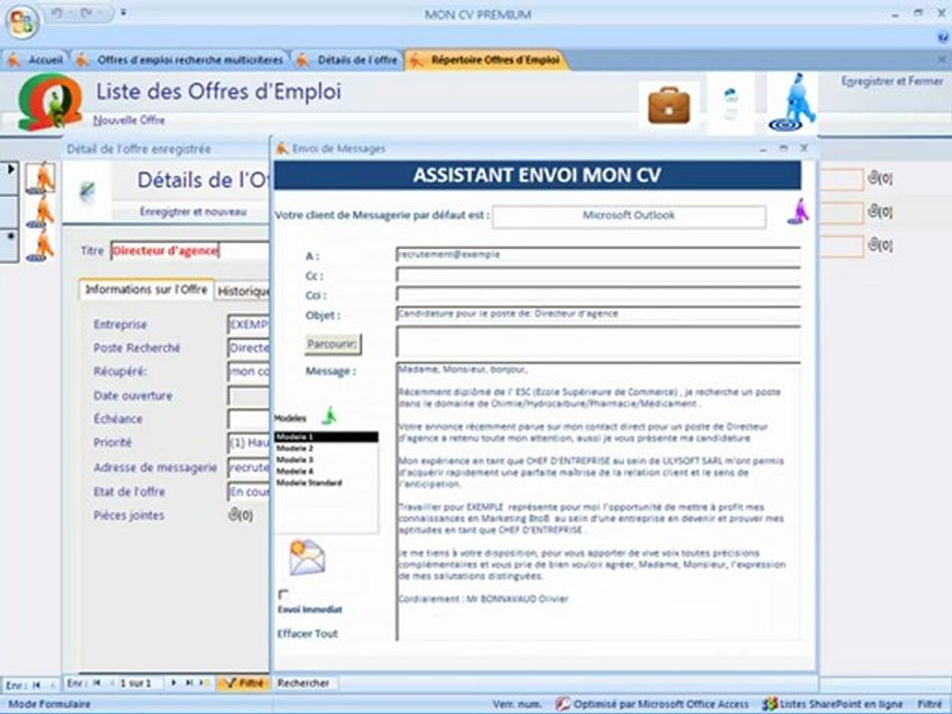Click Listes SharePoint en ligne status item
Viewport: 952px width, 714px height.
coord(832,704)
